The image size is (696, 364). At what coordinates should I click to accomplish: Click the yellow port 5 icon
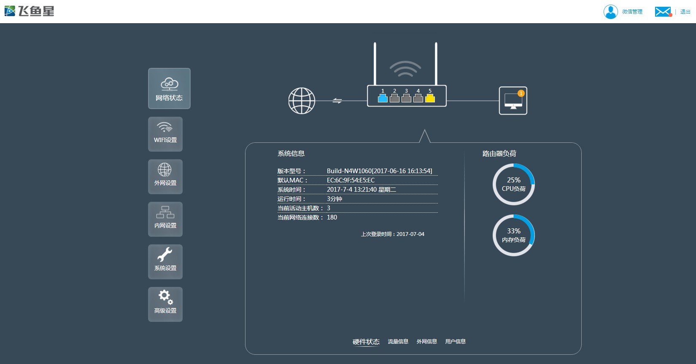(430, 98)
